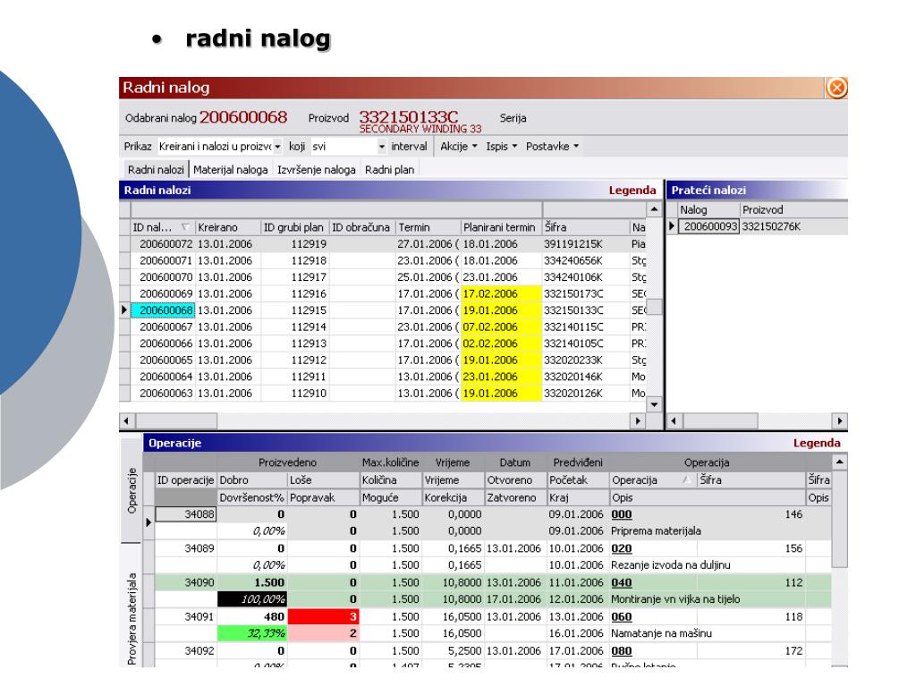The height and width of the screenshot is (687, 916).
Task: Open operation code 000 link
Action: pyautogui.click(x=622, y=514)
